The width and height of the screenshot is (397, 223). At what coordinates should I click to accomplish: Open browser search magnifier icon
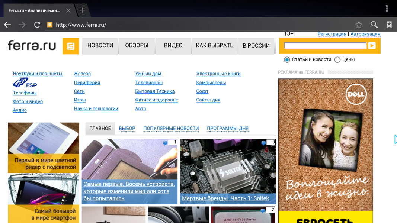click(374, 25)
